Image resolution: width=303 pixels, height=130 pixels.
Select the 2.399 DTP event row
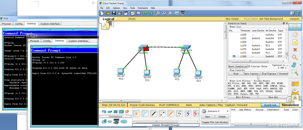point(257,56)
